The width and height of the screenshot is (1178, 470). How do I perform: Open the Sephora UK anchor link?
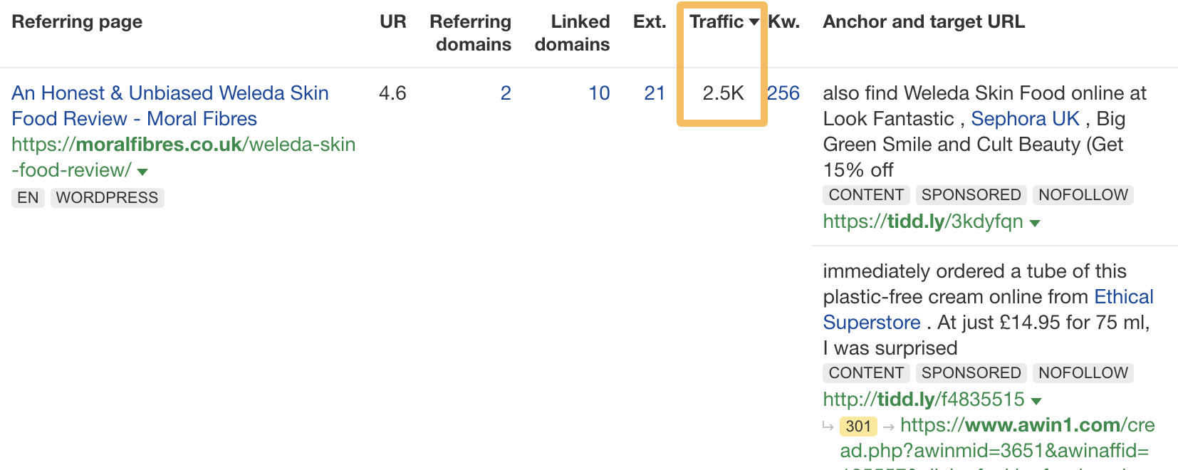pyautogui.click(x=1025, y=119)
